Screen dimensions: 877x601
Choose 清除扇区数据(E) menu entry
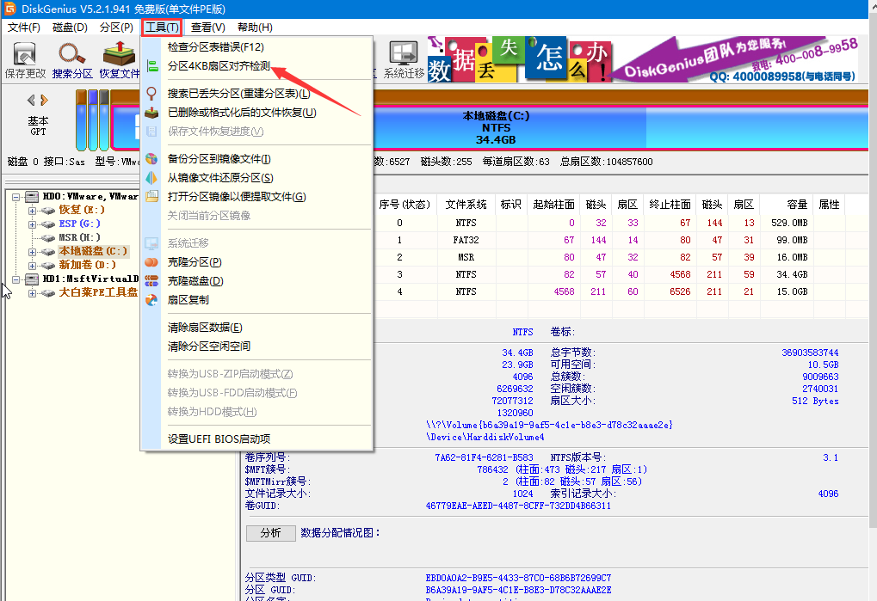[256, 328]
